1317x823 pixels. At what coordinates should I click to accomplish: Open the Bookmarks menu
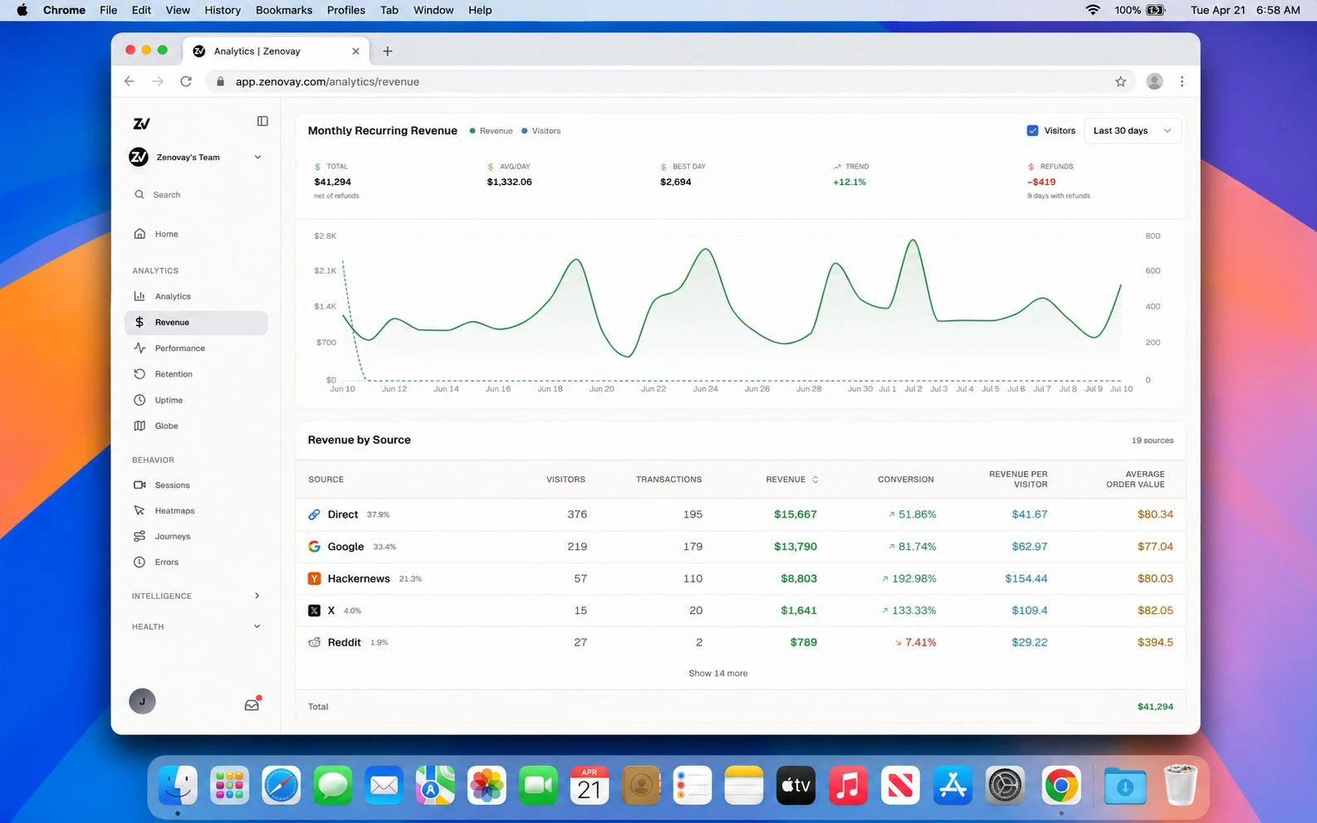[x=284, y=10]
